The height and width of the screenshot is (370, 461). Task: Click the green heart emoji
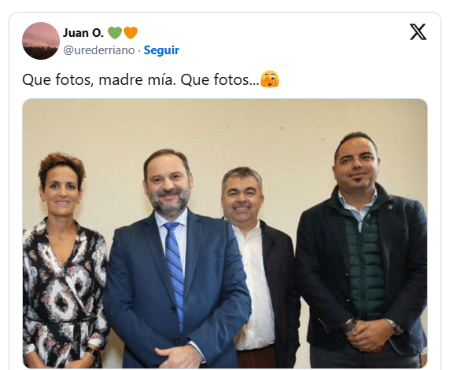click(x=115, y=32)
